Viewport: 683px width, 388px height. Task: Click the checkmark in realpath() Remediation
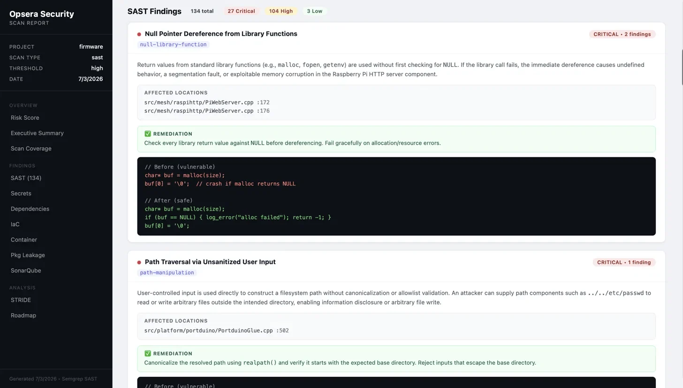(x=148, y=353)
